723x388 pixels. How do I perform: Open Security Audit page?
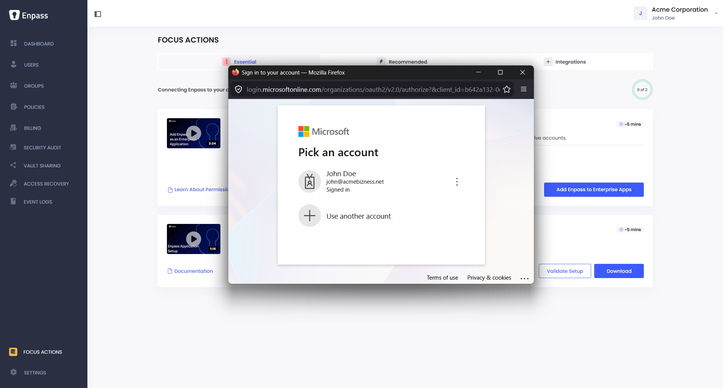tap(42, 148)
